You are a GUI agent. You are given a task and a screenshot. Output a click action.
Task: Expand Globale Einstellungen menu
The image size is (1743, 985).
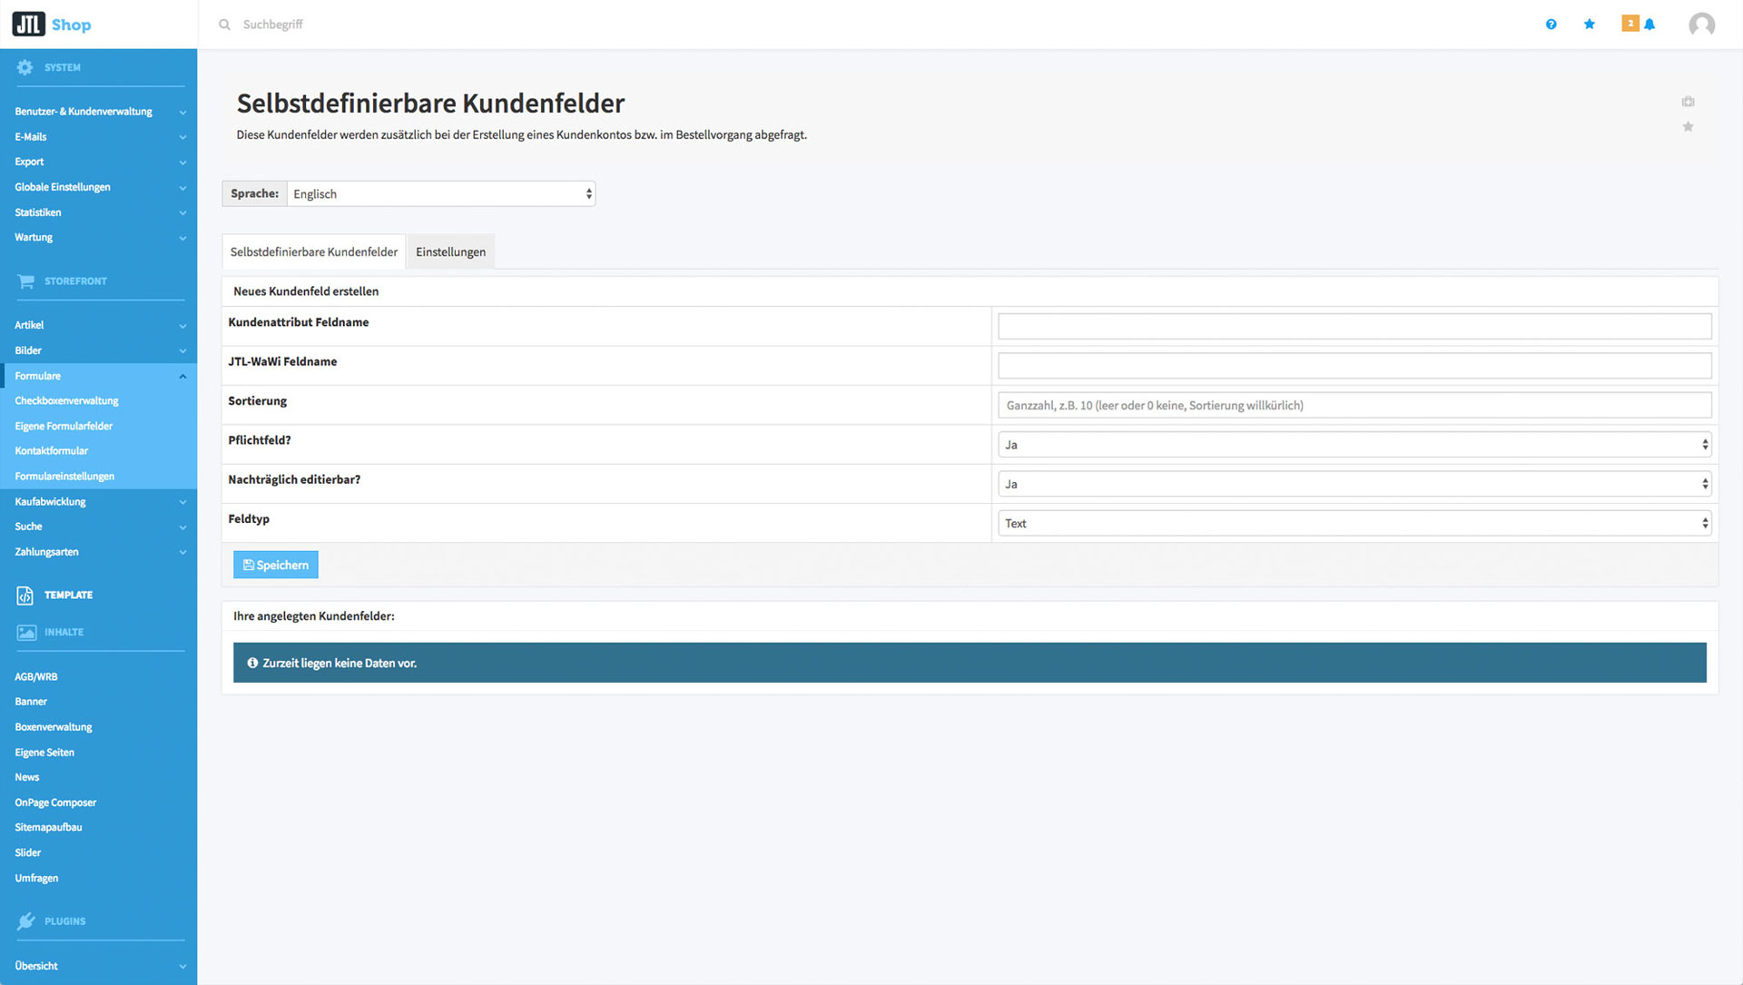click(x=98, y=187)
